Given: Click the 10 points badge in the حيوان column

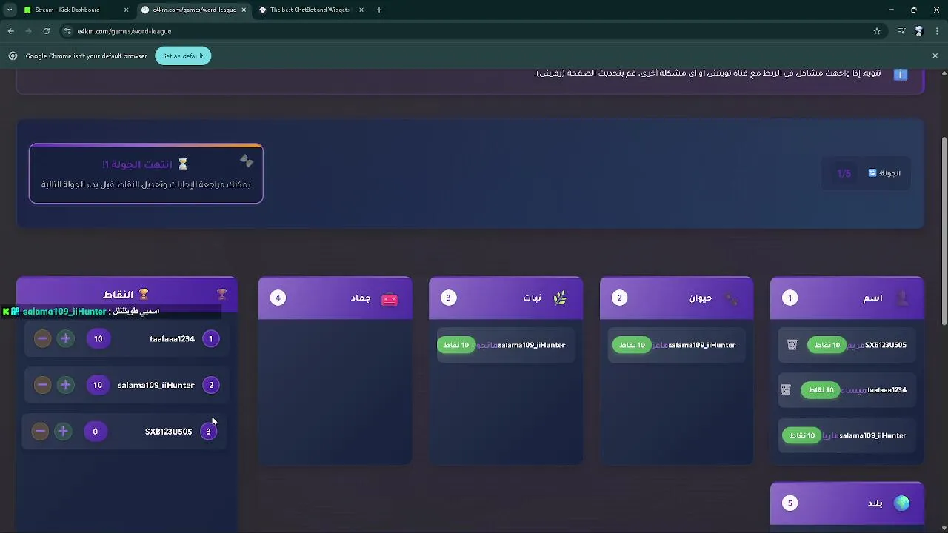Looking at the screenshot, I should pos(632,345).
